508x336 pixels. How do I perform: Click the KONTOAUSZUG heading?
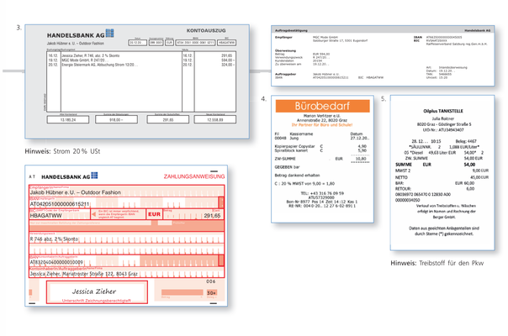[x=206, y=30]
